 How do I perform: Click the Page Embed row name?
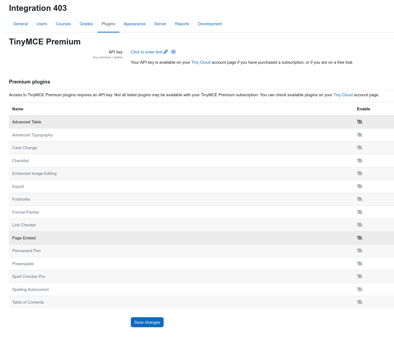[24, 238]
